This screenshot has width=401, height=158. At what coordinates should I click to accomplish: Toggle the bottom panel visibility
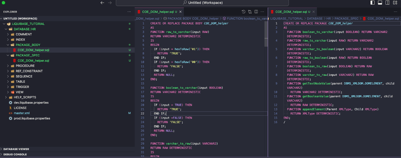pos(380,3)
